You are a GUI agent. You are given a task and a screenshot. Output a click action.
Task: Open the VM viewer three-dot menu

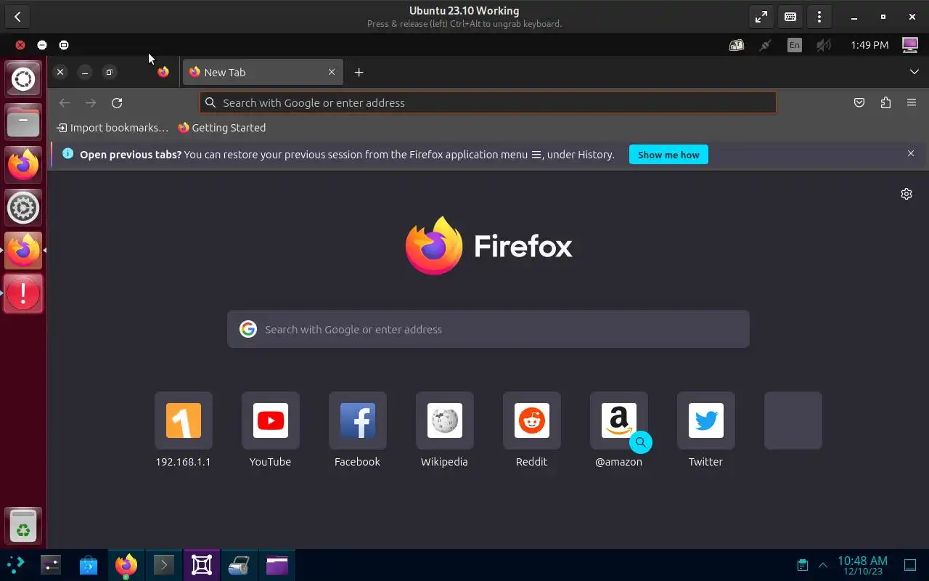(819, 17)
